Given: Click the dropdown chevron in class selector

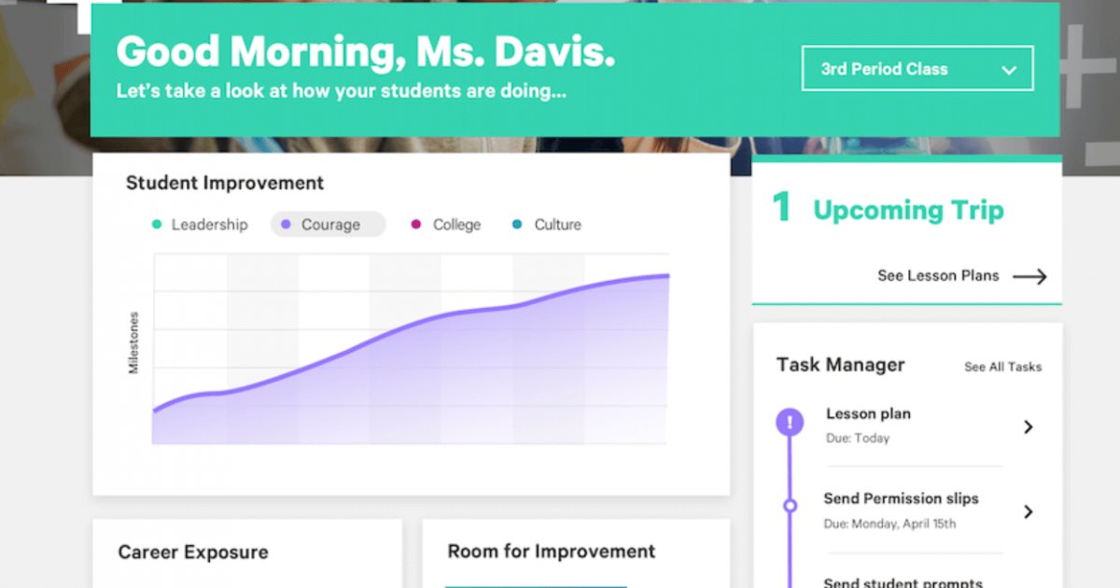Looking at the screenshot, I should point(1008,70).
